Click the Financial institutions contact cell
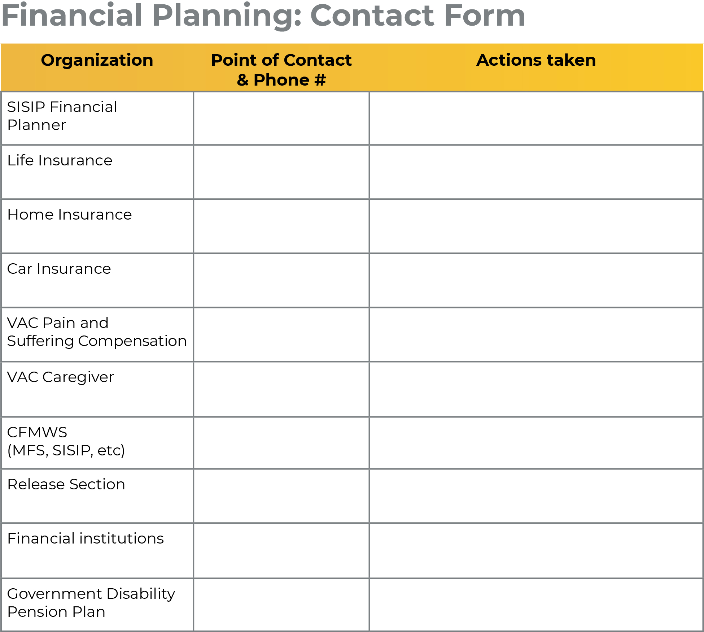This screenshot has height=632, width=704. [281, 551]
